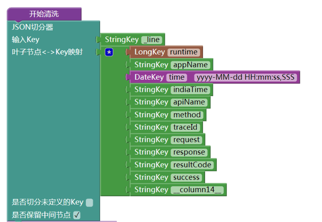Edit the time field of DateKey
The image size is (322, 222).
click(x=176, y=77)
